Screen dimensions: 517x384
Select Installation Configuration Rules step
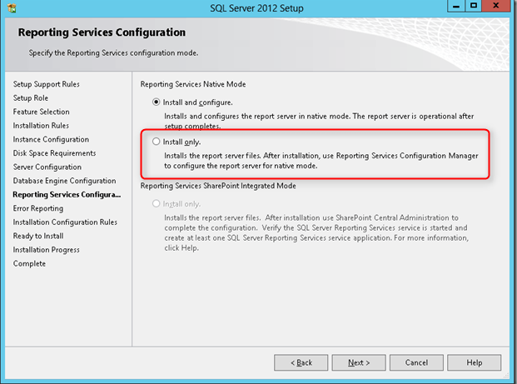[65, 222]
